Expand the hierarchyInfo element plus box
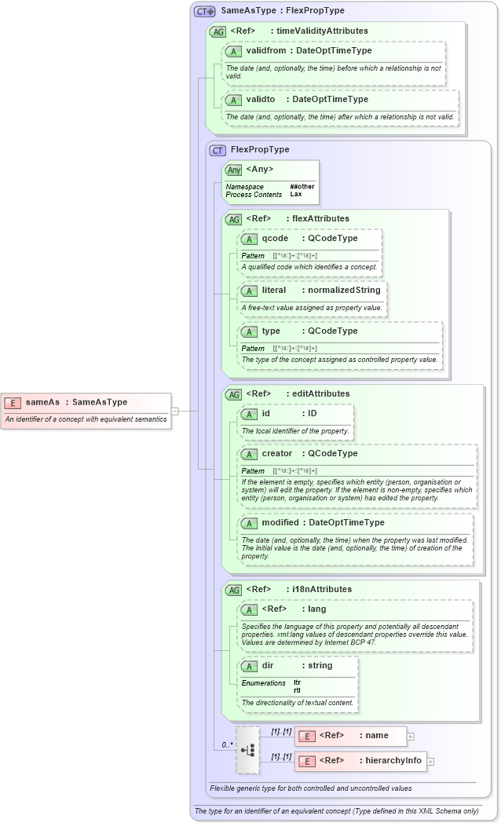501x823 pixels. click(x=430, y=762)
